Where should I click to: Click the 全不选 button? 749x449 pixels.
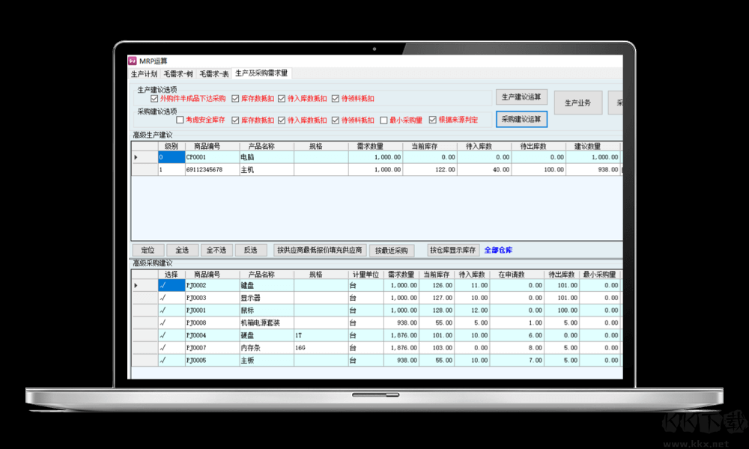coord(216,250)
